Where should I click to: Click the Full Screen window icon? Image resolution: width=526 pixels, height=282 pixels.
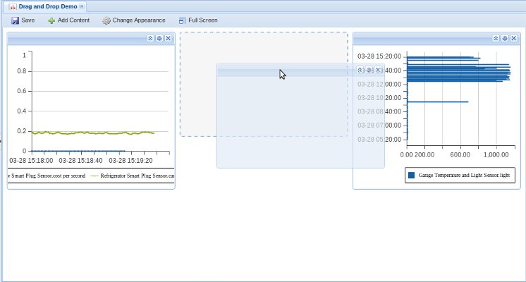point(183,20)
